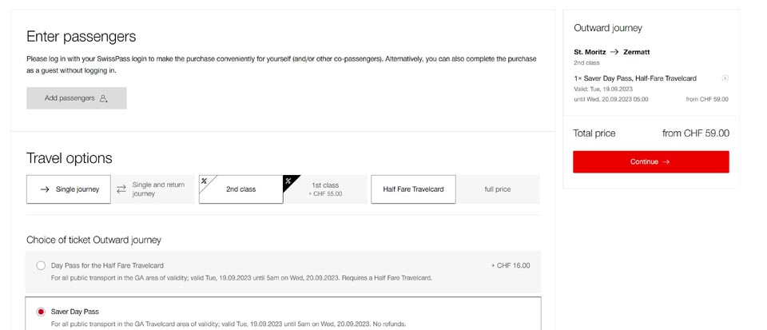767x330 pixels.
Task: Click the black percent badge on 1st class
Action: tap(288, 181)
